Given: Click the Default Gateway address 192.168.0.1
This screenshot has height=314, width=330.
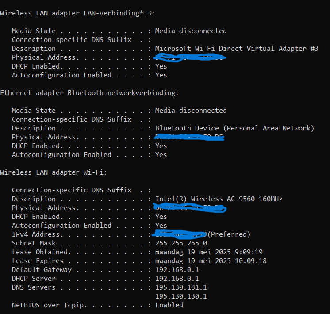Looking at the screenshot, I should (177, 270).
